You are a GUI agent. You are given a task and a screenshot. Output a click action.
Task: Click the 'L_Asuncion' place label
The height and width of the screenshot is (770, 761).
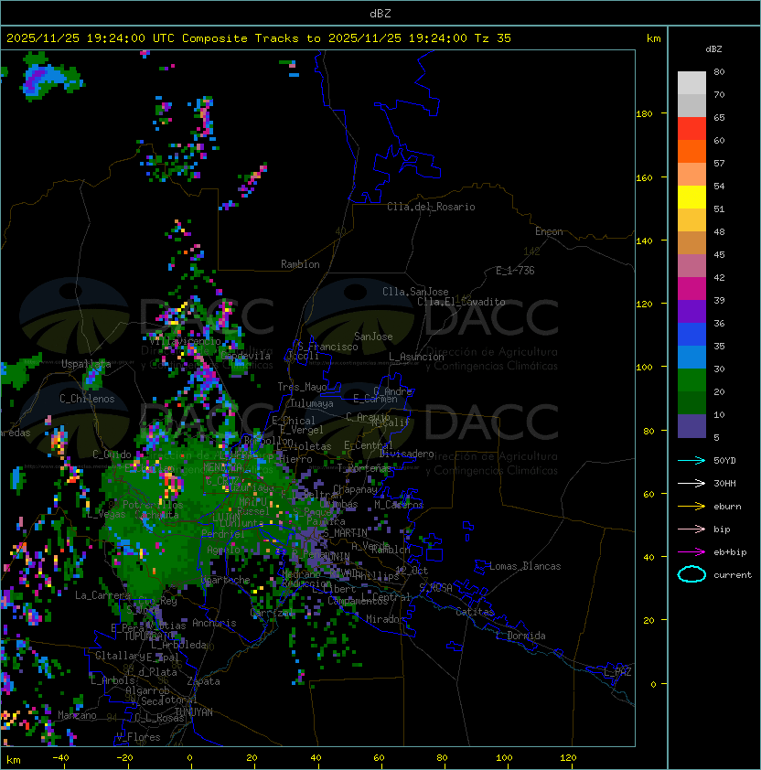pyautogui.click(x=416, y=357)
